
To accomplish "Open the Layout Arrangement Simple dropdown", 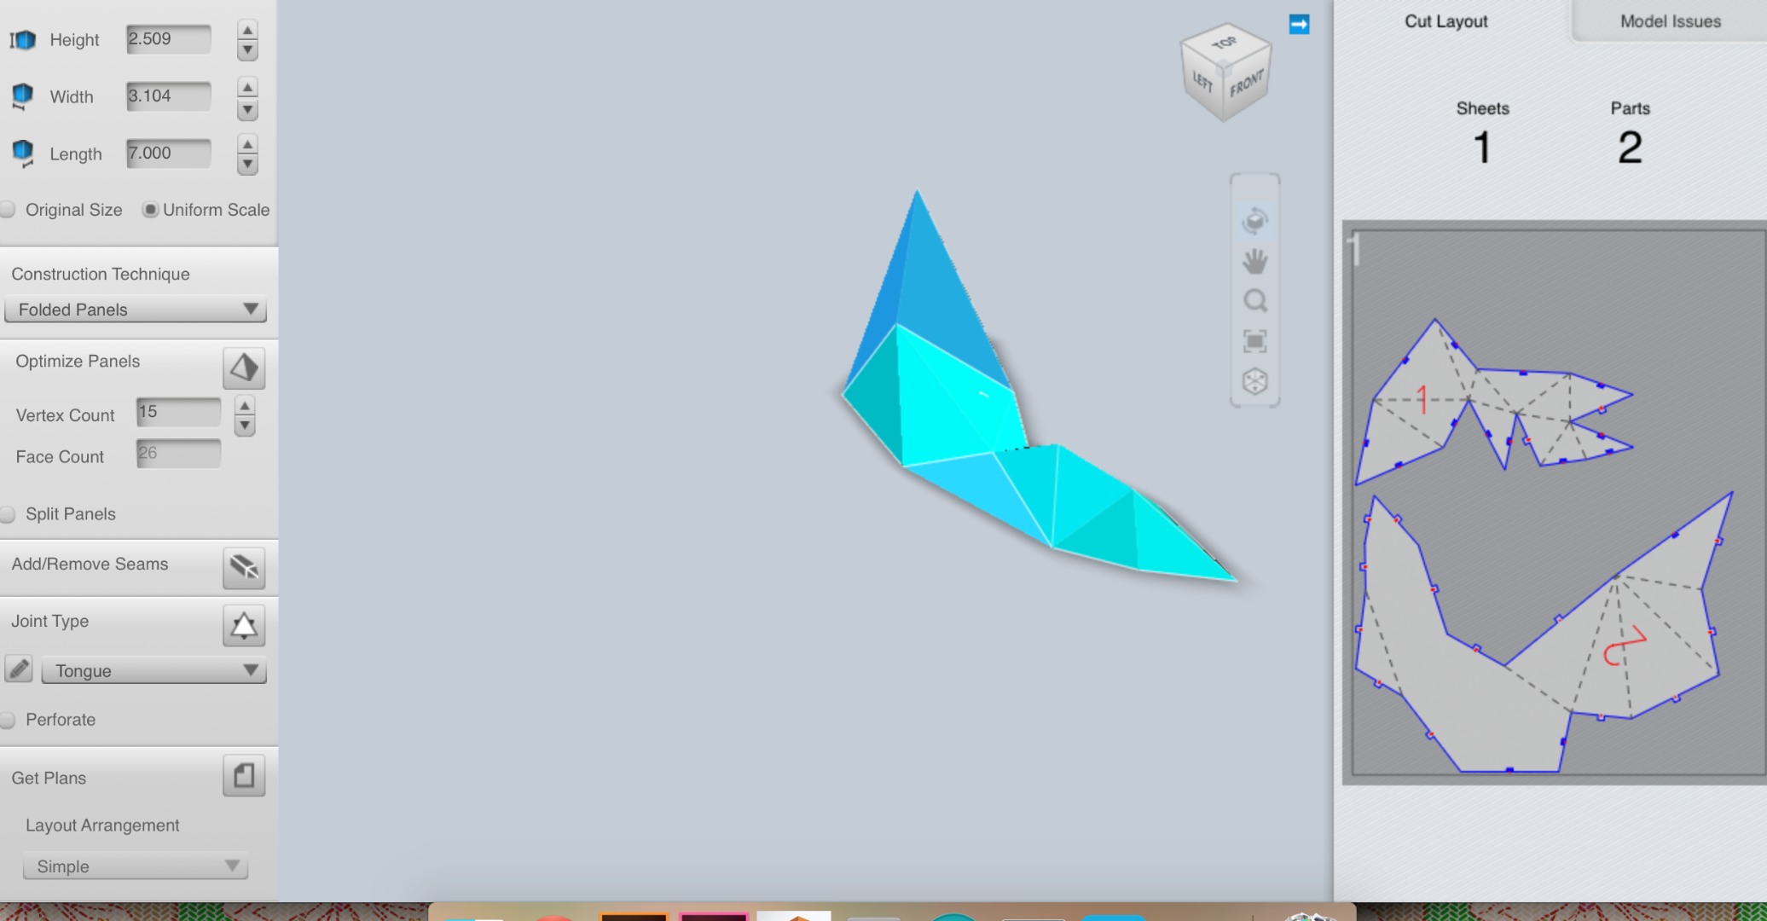I will coord(135,866).
